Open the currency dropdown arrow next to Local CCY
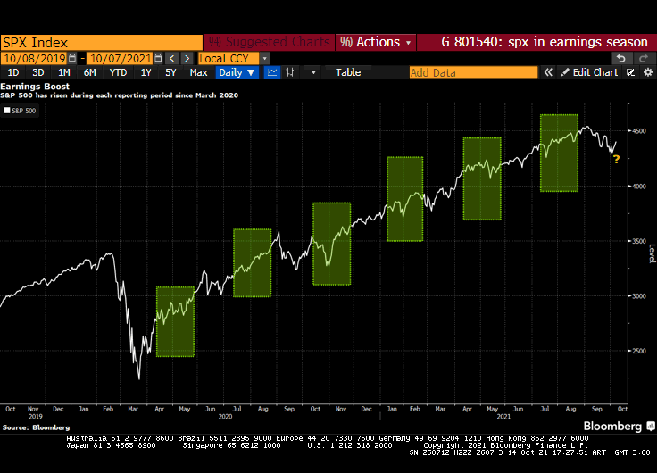 (265, 58)
